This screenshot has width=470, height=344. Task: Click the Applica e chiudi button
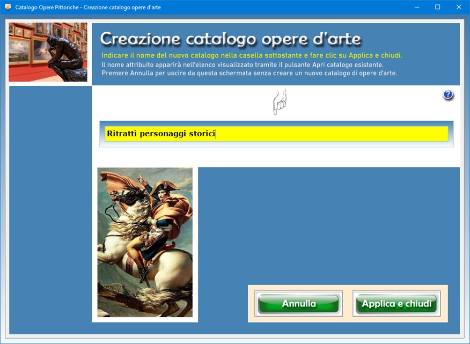click(x=396, y=304)
